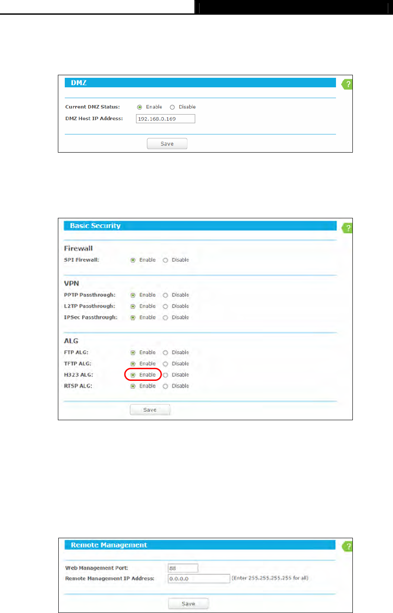Click the ALG section heading
Image resolution: width=393 pixels, height=613 pixels.
pos(71,341)
